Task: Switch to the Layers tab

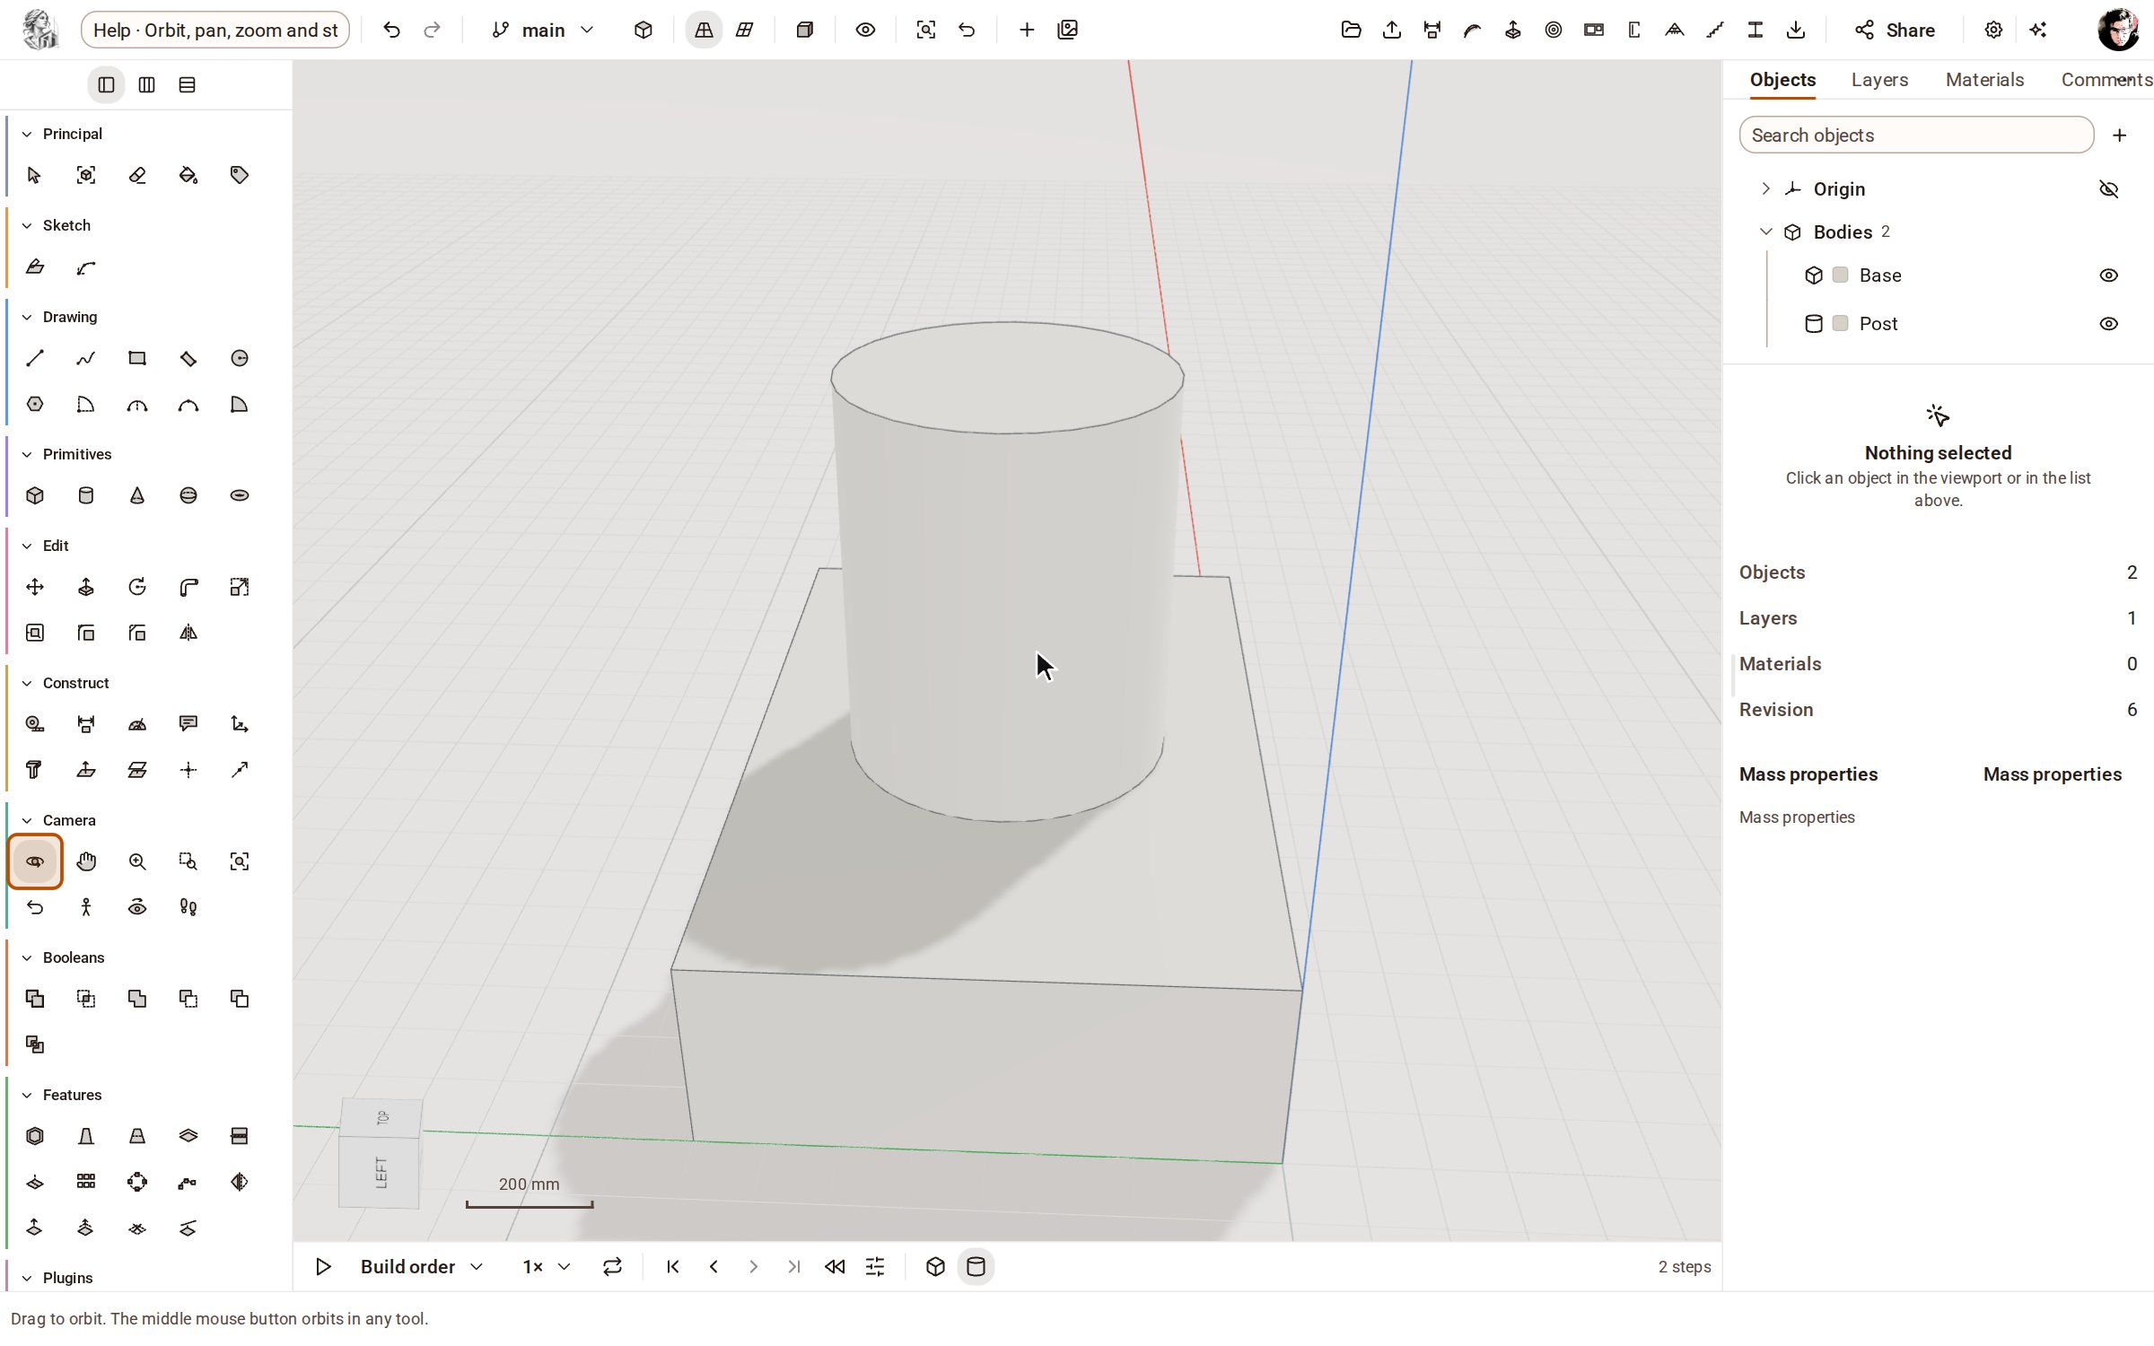Action: point(1879,79)
